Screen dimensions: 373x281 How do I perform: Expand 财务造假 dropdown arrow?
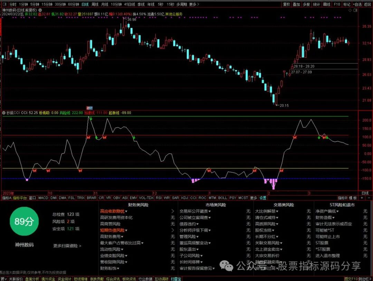click(333, 218)
